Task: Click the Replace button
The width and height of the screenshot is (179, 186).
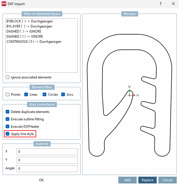Action: click(x=148, y=180)
